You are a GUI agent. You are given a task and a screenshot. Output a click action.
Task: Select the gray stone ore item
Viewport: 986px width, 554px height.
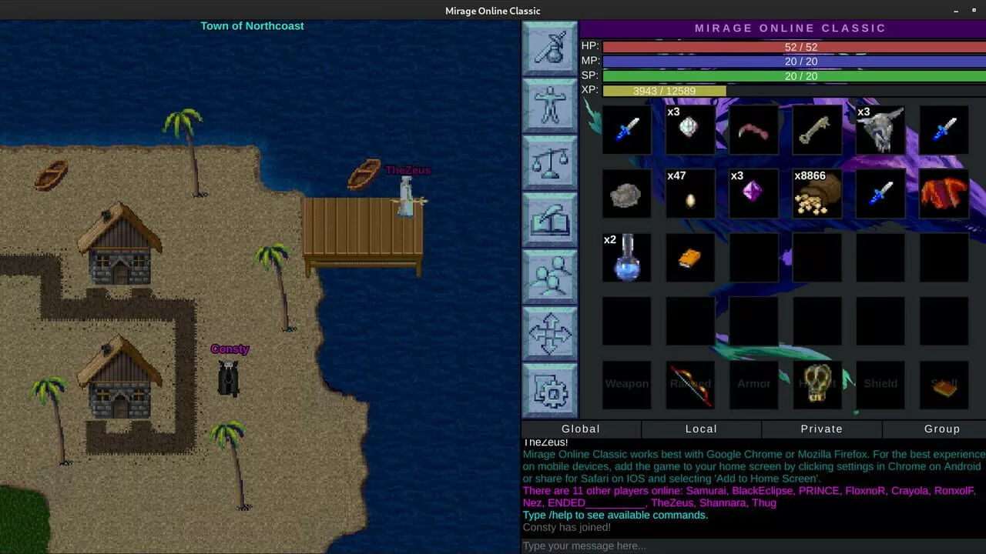click(626, 194)
